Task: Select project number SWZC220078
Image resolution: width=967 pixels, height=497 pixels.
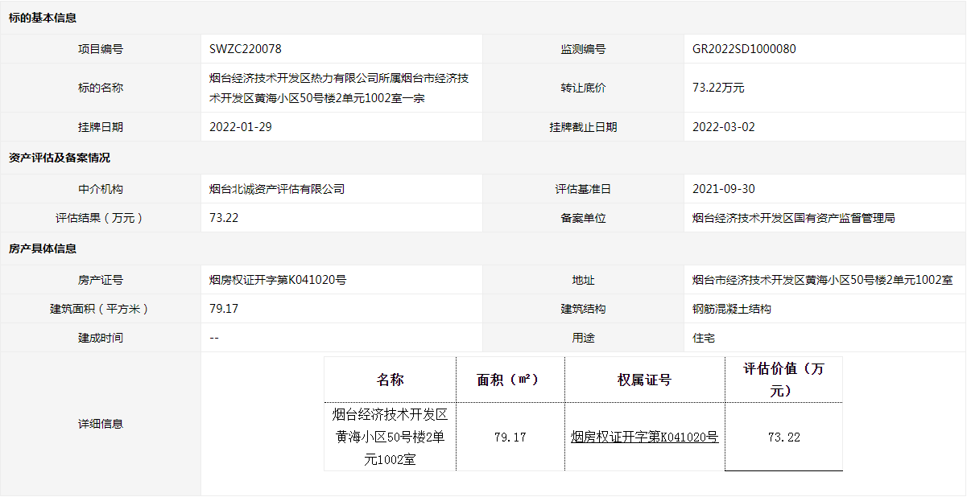Action: (246, 49)
